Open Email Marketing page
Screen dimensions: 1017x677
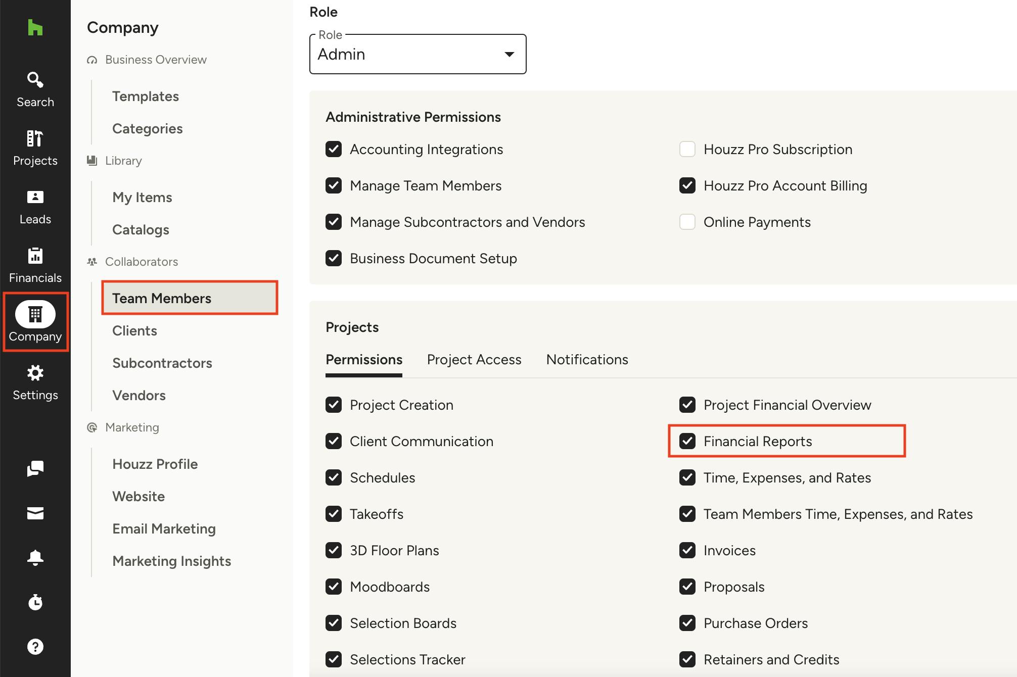[164, 529]
